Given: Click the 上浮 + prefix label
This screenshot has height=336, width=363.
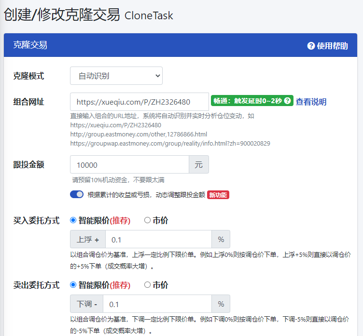Looking at the screenshot, I should (x=88, y=239).
